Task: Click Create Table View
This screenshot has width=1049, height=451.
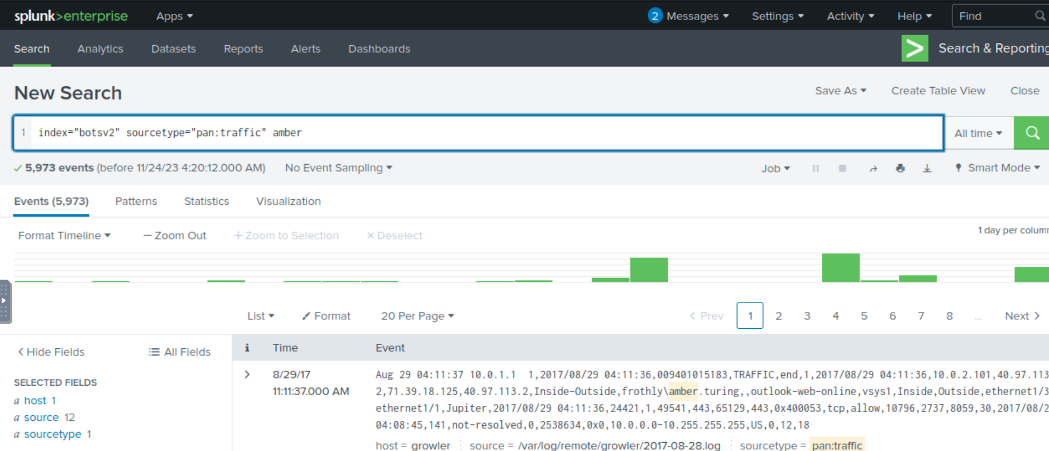Action: [938, 90]
